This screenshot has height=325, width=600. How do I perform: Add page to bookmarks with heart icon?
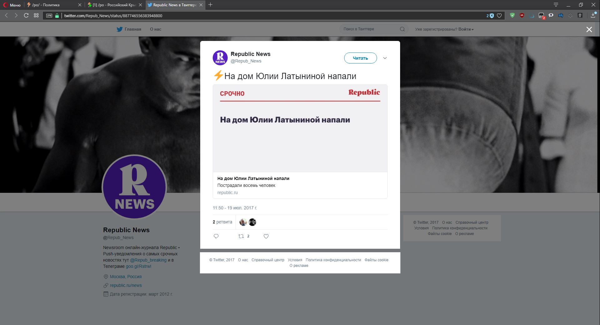click(499, 16)
